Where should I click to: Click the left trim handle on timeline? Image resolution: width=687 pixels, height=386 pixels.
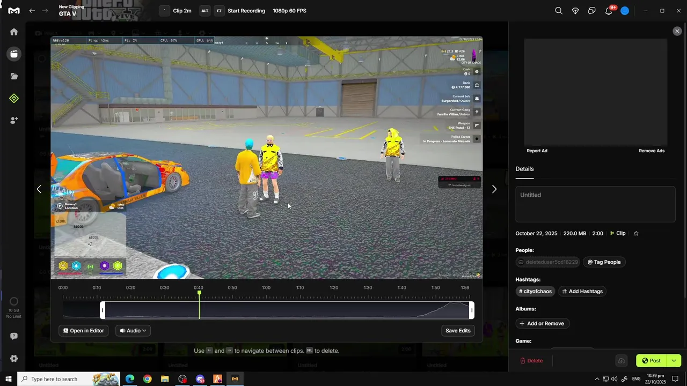click(x=103, y=310)
